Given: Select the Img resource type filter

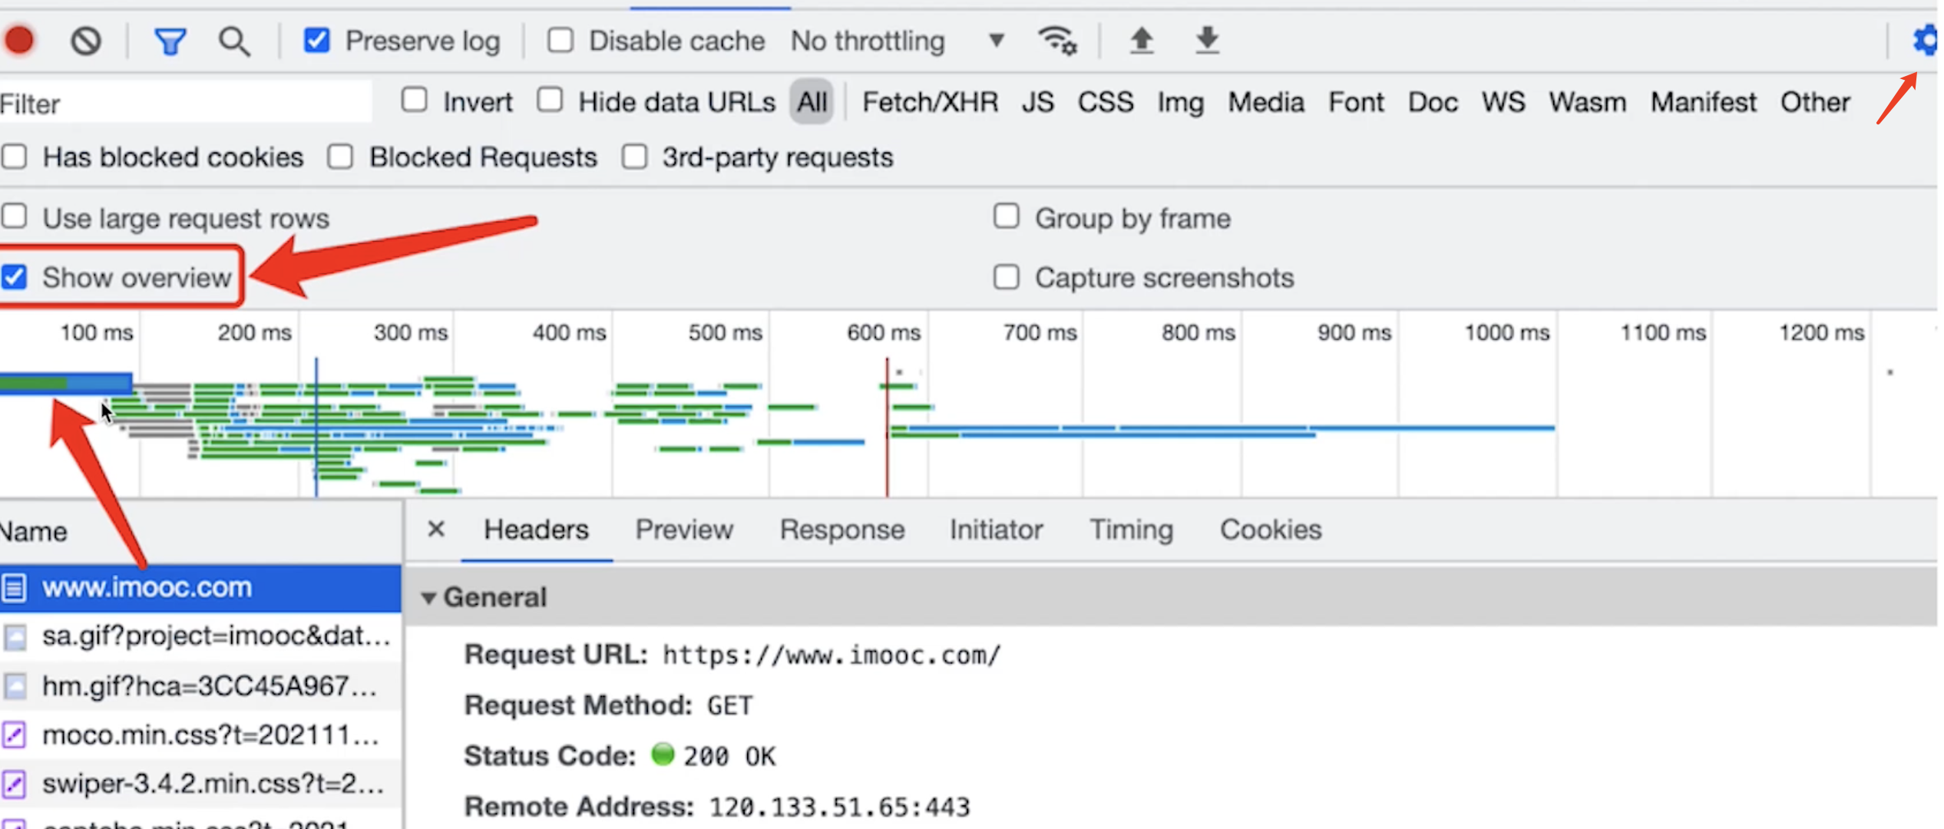Looking at the screenshot, I should tap(1180, 102).
